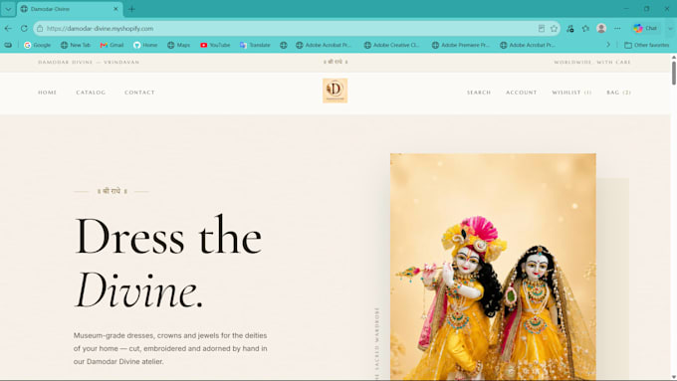Open the CATALOG menu item
Screen dimensions: 677x381
[x=91, y=93]
